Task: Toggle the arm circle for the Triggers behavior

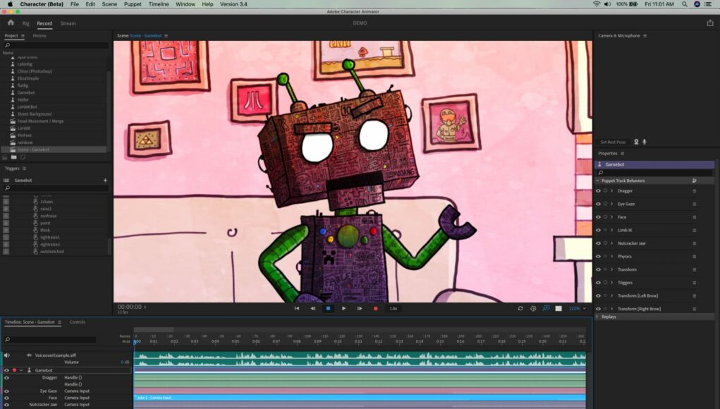Action: pos(605,283)
